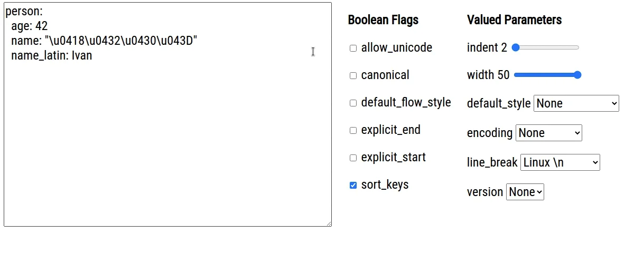Enable the default_flow_style checkbox
Viewport: 634px width, 253px height.
[353, 103]
